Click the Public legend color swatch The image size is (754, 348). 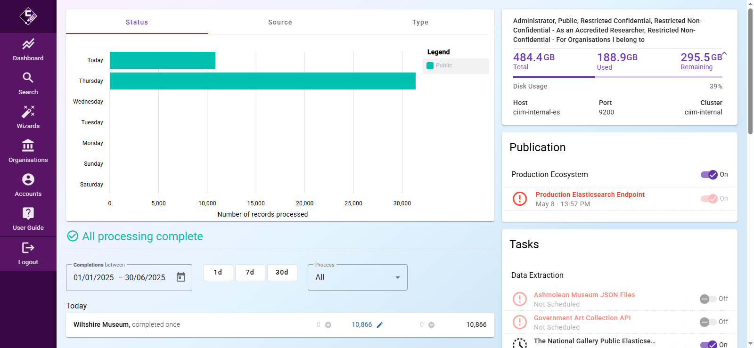430,66
